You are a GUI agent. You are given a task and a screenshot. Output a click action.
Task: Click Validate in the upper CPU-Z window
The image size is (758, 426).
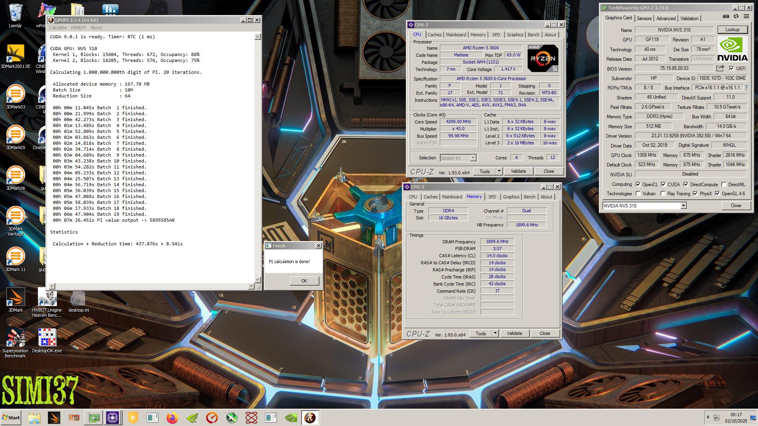pos(518,171)
